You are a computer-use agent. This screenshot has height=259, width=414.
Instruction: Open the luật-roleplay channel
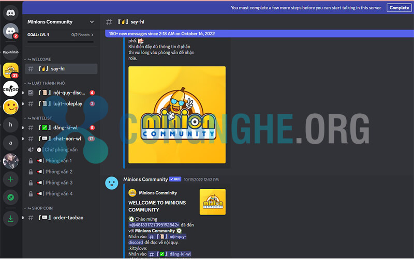point(61,104)
